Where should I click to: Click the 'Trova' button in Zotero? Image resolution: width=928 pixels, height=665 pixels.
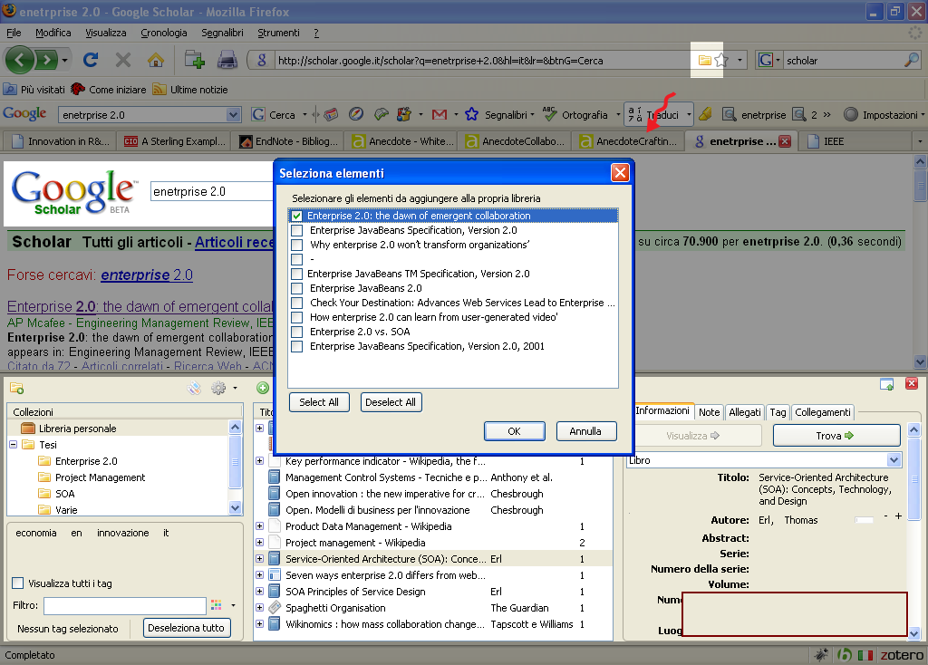(x=836, y=436)
